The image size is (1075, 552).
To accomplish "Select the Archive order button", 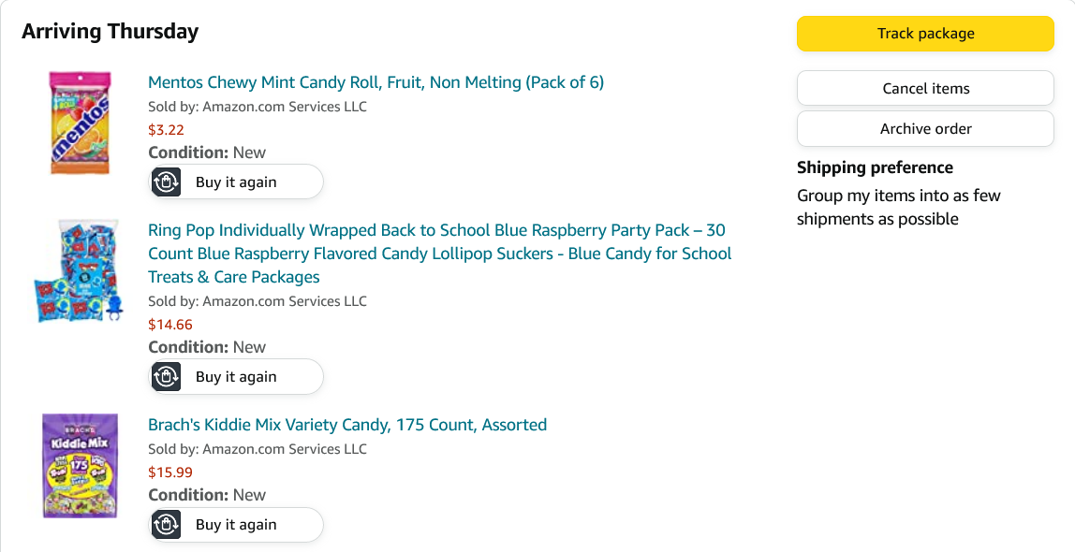I will (925, 129).
